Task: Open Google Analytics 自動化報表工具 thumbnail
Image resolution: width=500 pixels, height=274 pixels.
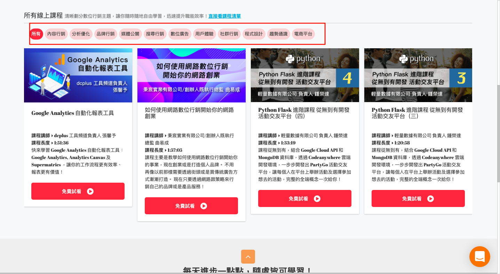Action: point(78,75)
